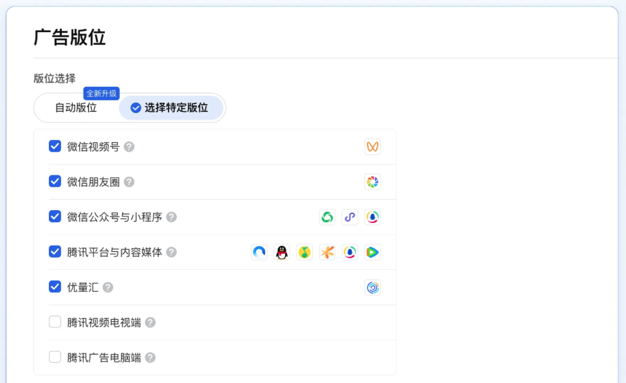
Task: Enable the 腾讯视频电视端 checkbox
Action: coord(55,321)
